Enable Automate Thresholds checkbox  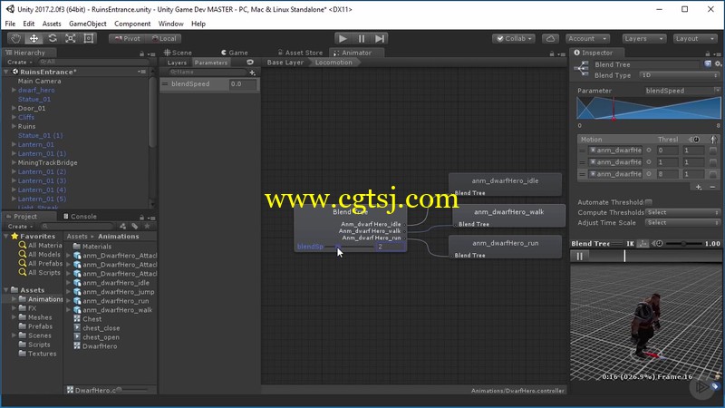(649, 202)
